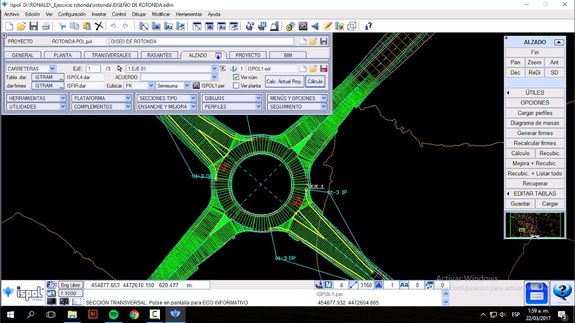575x323 pixels.
Task: Switch to the BIM tab
Action: (288, 55)
